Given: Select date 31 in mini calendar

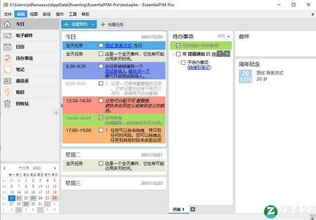Looking at the screenshot, I should (41, 204).
